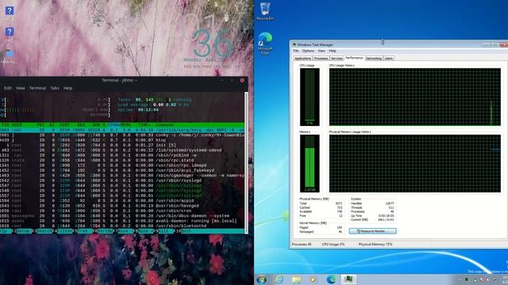Select the /lib/systemd/systemd-udevd row
Viewport: 508px width, 285px height.
(122, 150)
